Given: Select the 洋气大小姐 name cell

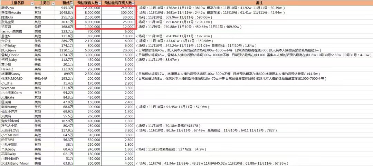Looking at the screenshot, I should pos(17,126).
